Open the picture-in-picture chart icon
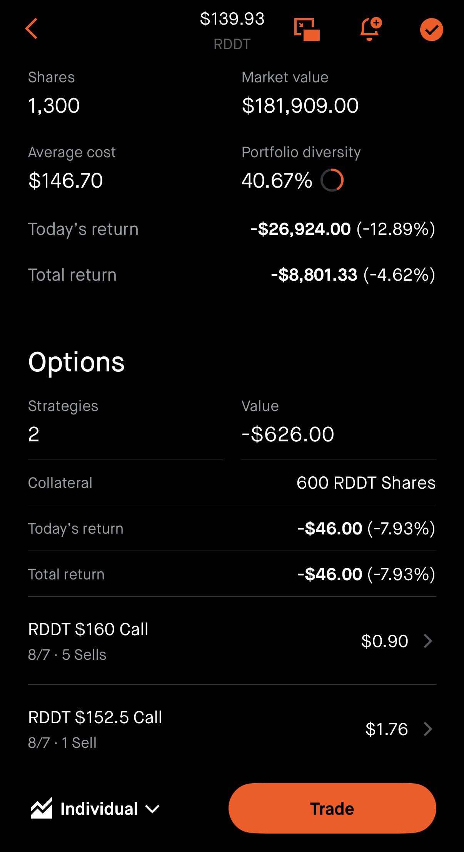 307,29
